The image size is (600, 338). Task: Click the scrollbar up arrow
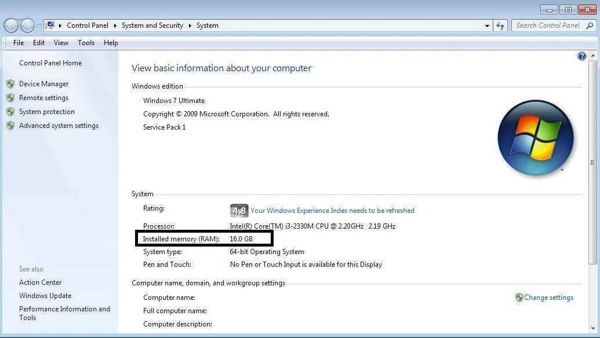click(x=592, y=56)
